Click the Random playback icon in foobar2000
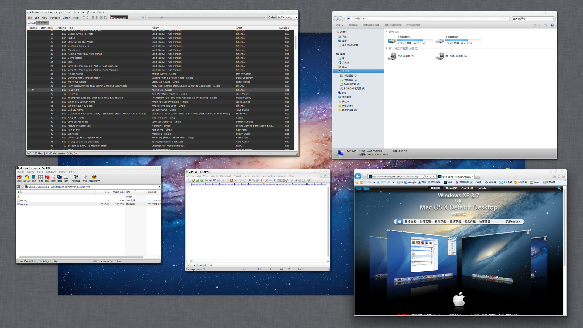 pyautogui.click(x=106, y=18)
